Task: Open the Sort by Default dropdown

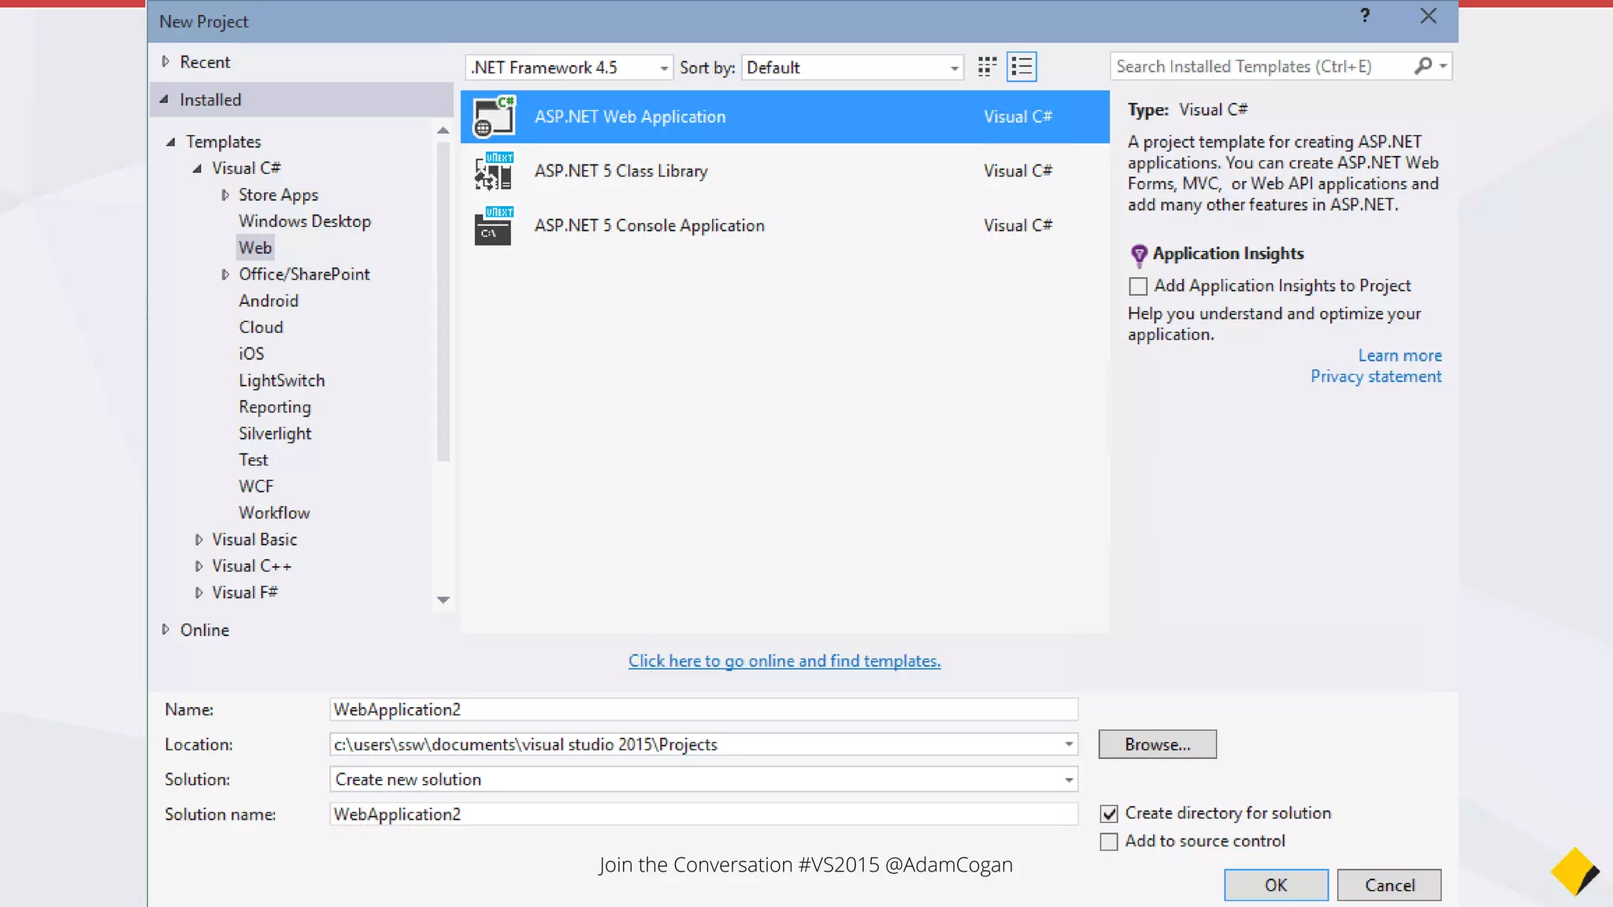Action: coord(954,68)
